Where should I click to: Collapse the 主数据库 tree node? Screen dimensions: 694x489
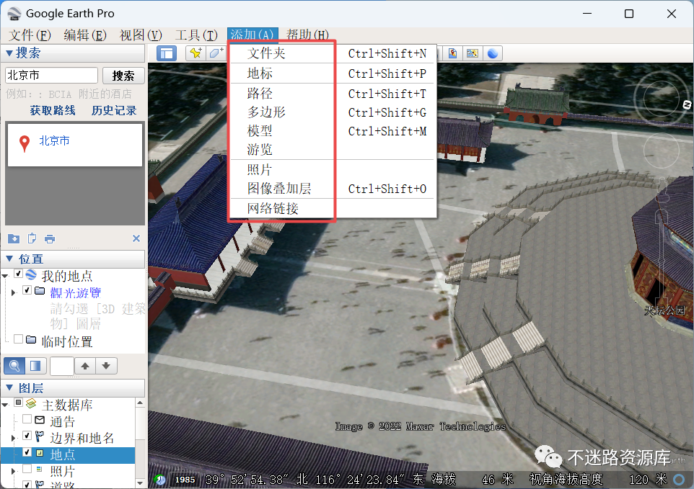[5, 404]
